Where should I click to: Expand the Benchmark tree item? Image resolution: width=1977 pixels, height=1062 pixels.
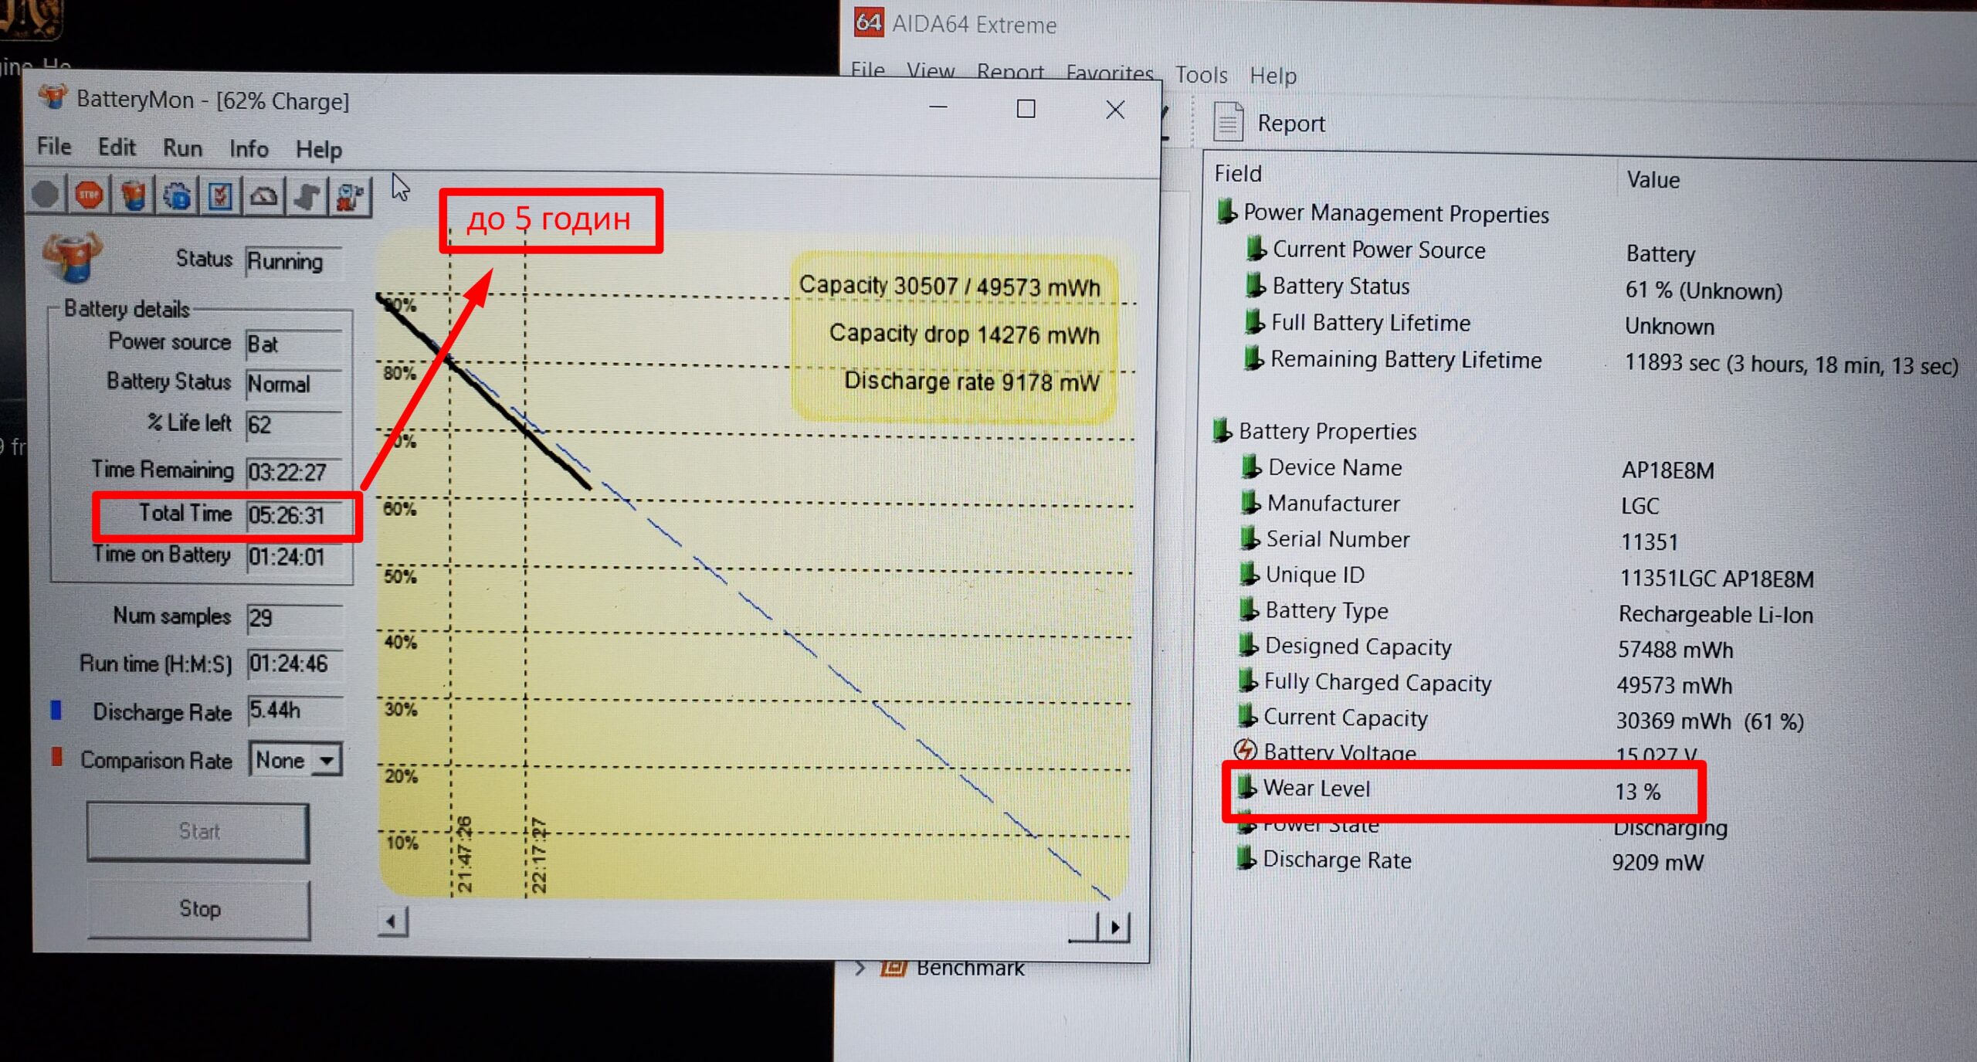tap(860, 968)
